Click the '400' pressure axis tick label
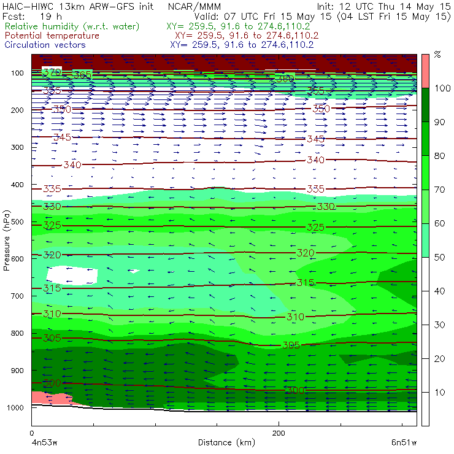Image resolution: width=454 pixels, height=454 pixels. [17, 185]
